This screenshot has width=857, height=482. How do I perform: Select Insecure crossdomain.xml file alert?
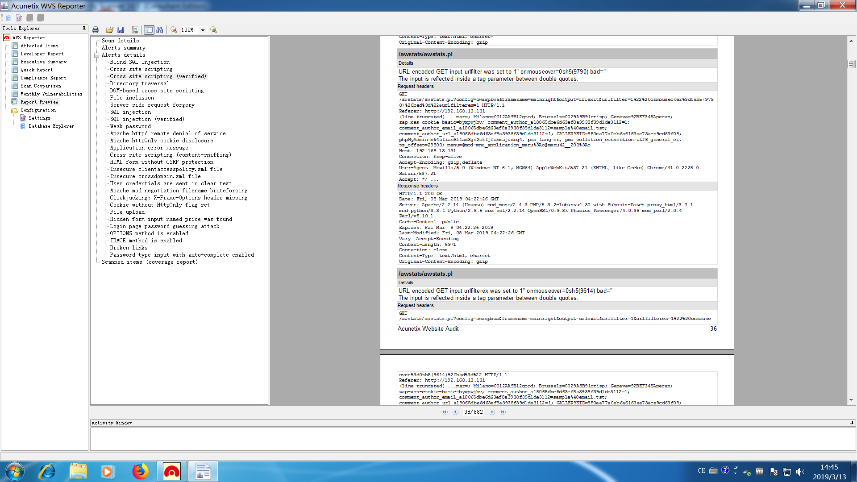[155, 176]
